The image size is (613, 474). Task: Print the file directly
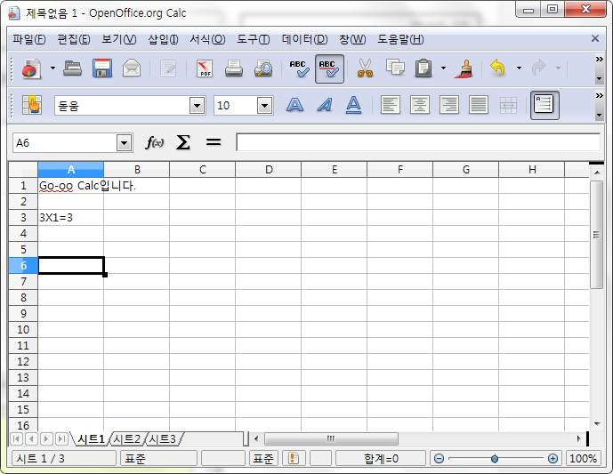tap(234, 68)
